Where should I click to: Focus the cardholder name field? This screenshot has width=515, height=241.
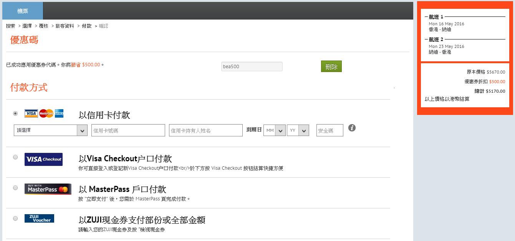pyautogui.click(x=206, y=130)
